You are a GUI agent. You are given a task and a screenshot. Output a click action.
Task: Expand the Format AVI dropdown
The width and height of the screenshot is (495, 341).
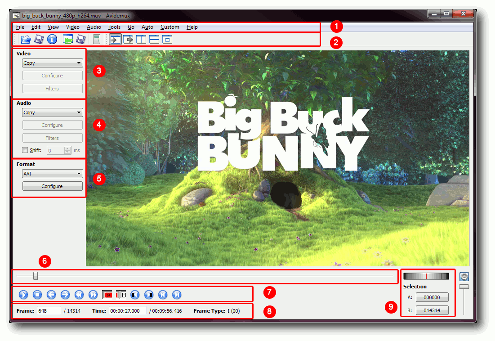pyautogui.click(x=52, y=174)
